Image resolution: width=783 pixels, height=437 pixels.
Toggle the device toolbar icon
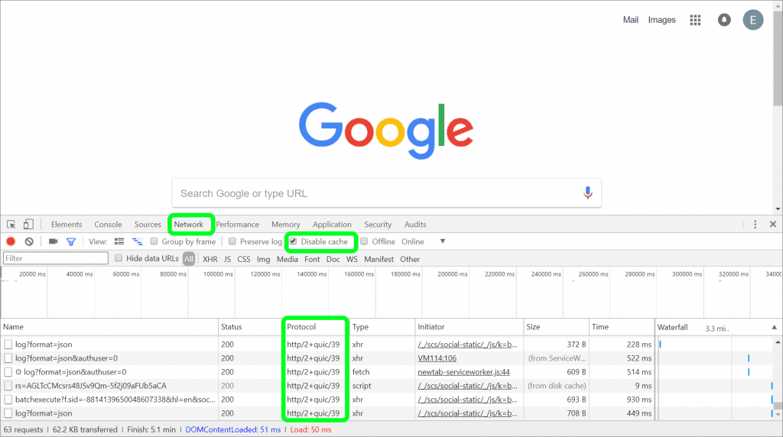click(28, 225)
